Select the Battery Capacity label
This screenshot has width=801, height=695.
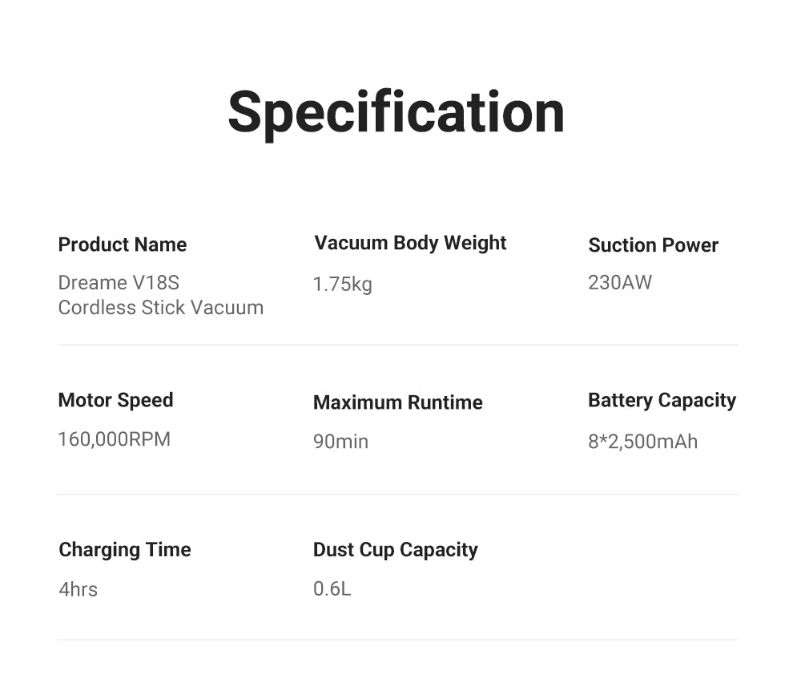coord(662,400)
